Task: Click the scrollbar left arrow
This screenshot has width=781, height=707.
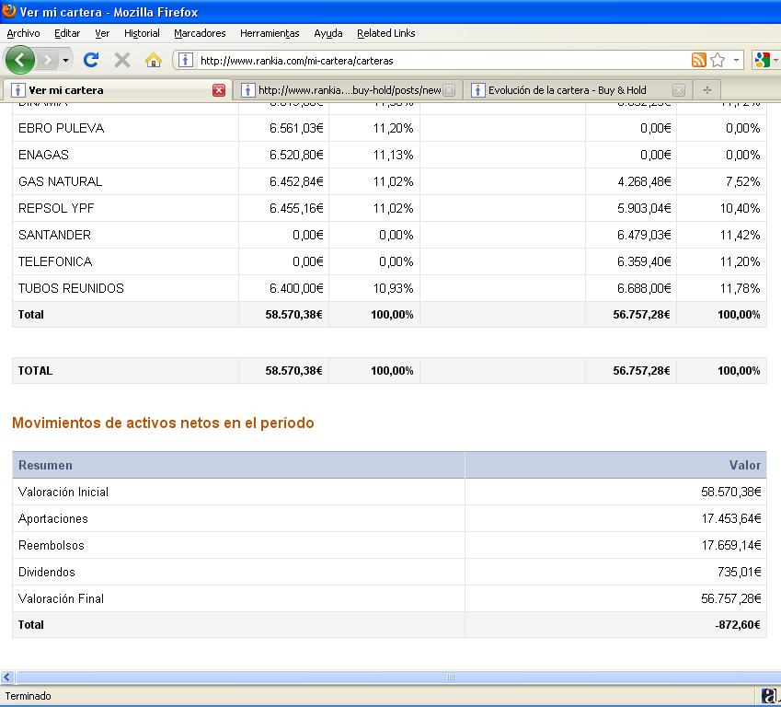Action: [x=7, y=678]
